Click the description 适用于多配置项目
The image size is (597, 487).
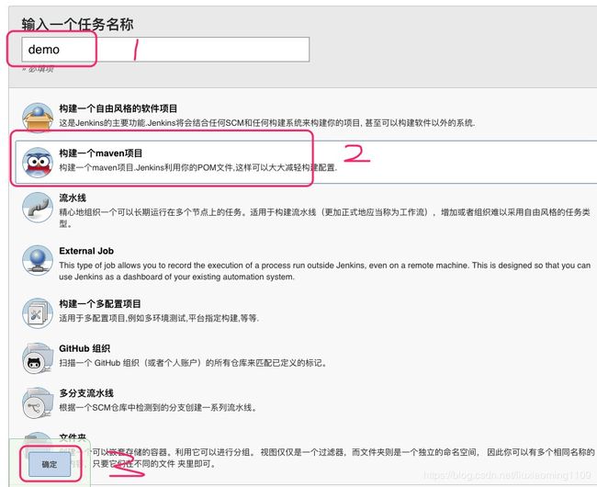point(159,318)
